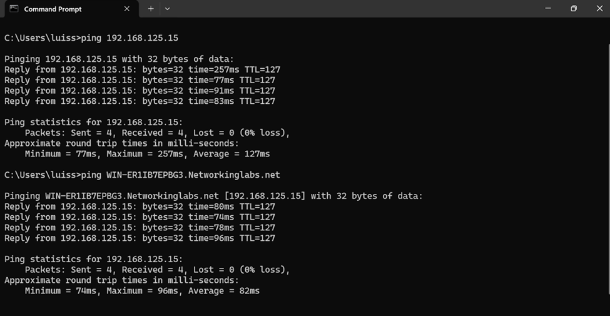Screen dimensions: 610x316
Task: Restore down the terminal window
Action: pyautogui.click(x=574, y=8)
